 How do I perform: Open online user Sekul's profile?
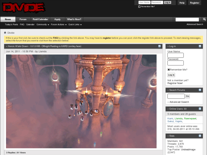171,121
